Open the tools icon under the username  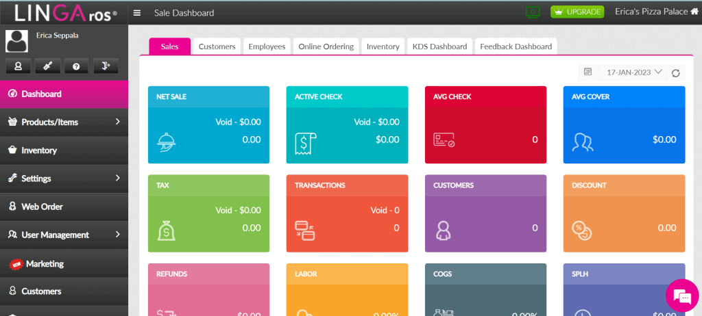47,66
